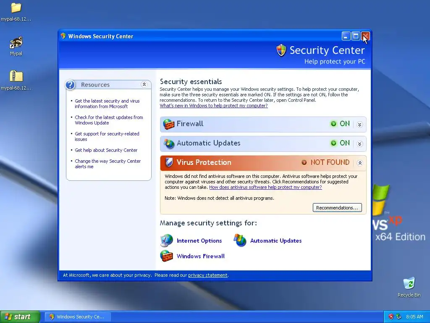Click the Resources question mark icon
Image resolution: width=430 pixels, height=323 pixels.
(70, 85)
